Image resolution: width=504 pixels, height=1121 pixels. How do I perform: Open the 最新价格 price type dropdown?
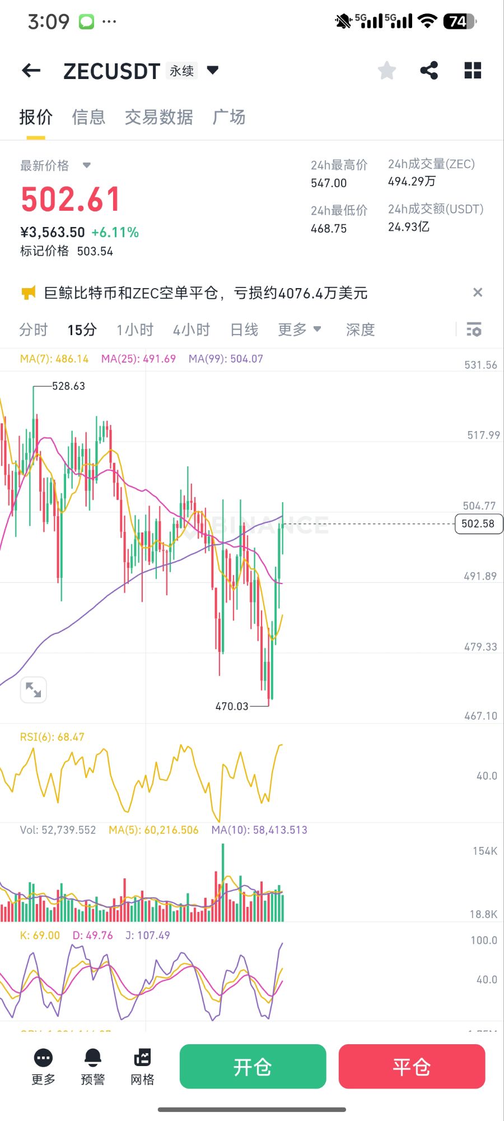tap(86, 165)
